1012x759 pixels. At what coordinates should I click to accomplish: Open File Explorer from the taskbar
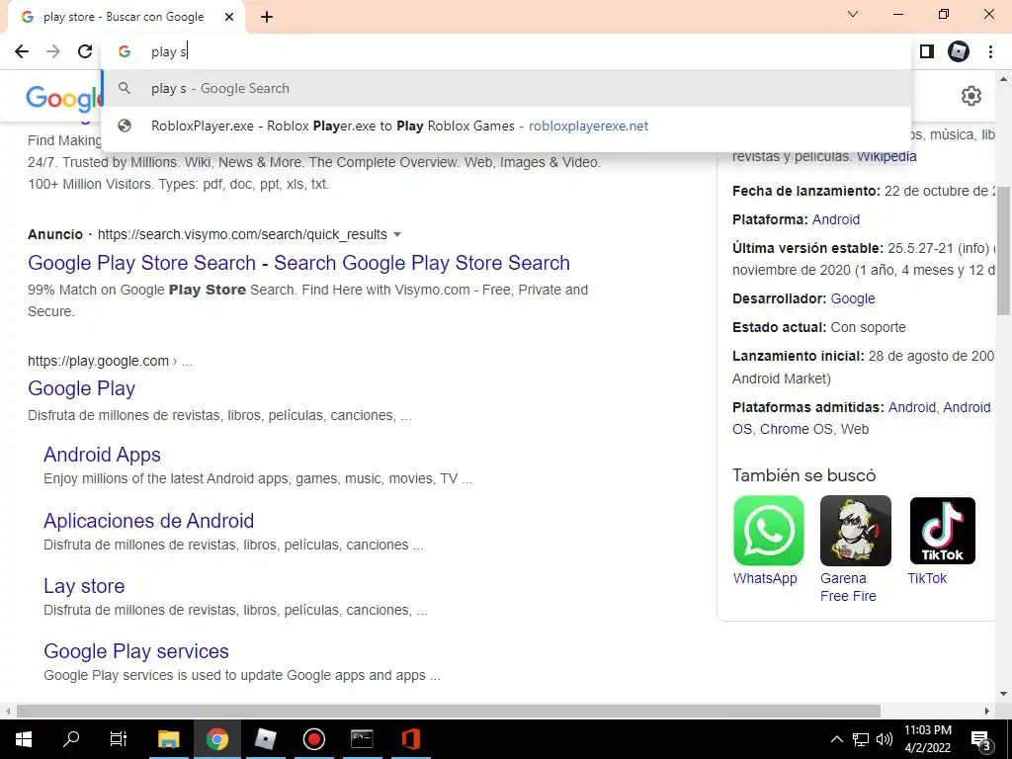tap(168, 739)
